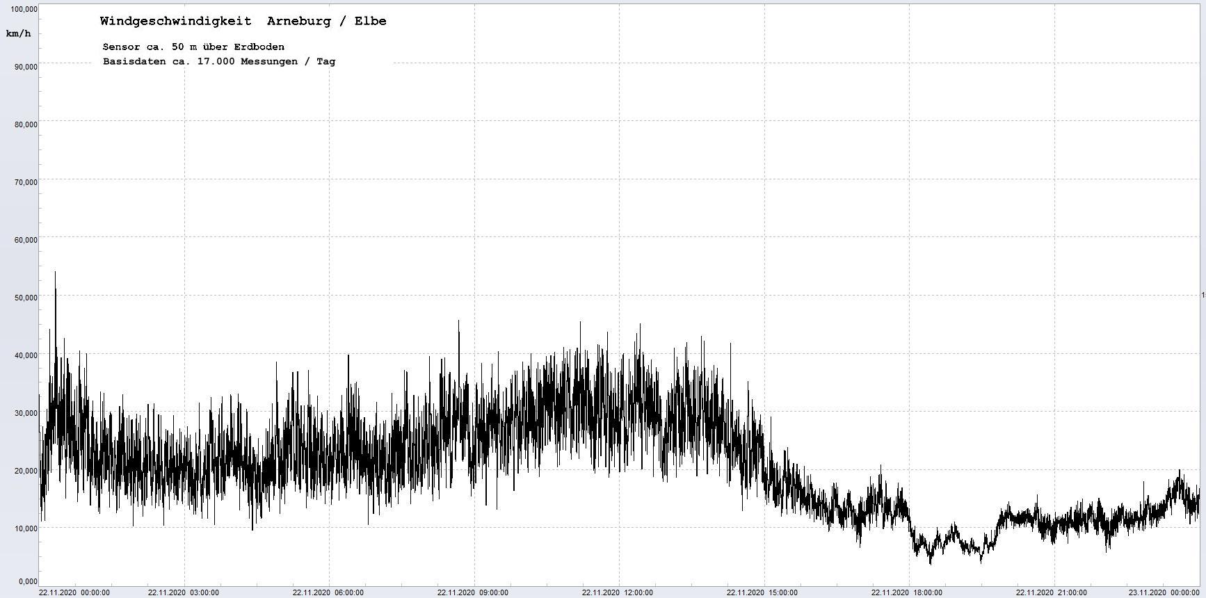Click the 22.11.2020 15:00:00 time label
Image resolution: width=1206 pixels, height=598 pixels.
(762, 592)
